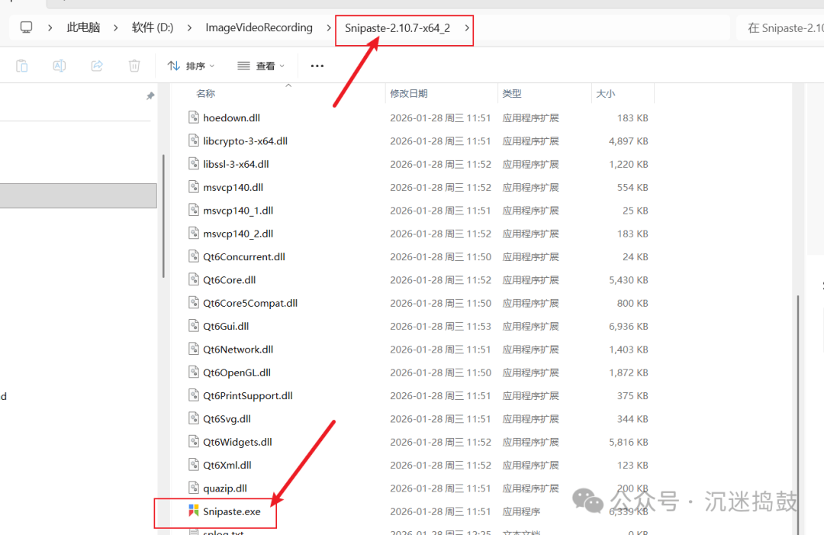The width and height of the screenshot is (824, 535).
Task: Click the search box for the Snipaste folder
Action: click(782, 28)
